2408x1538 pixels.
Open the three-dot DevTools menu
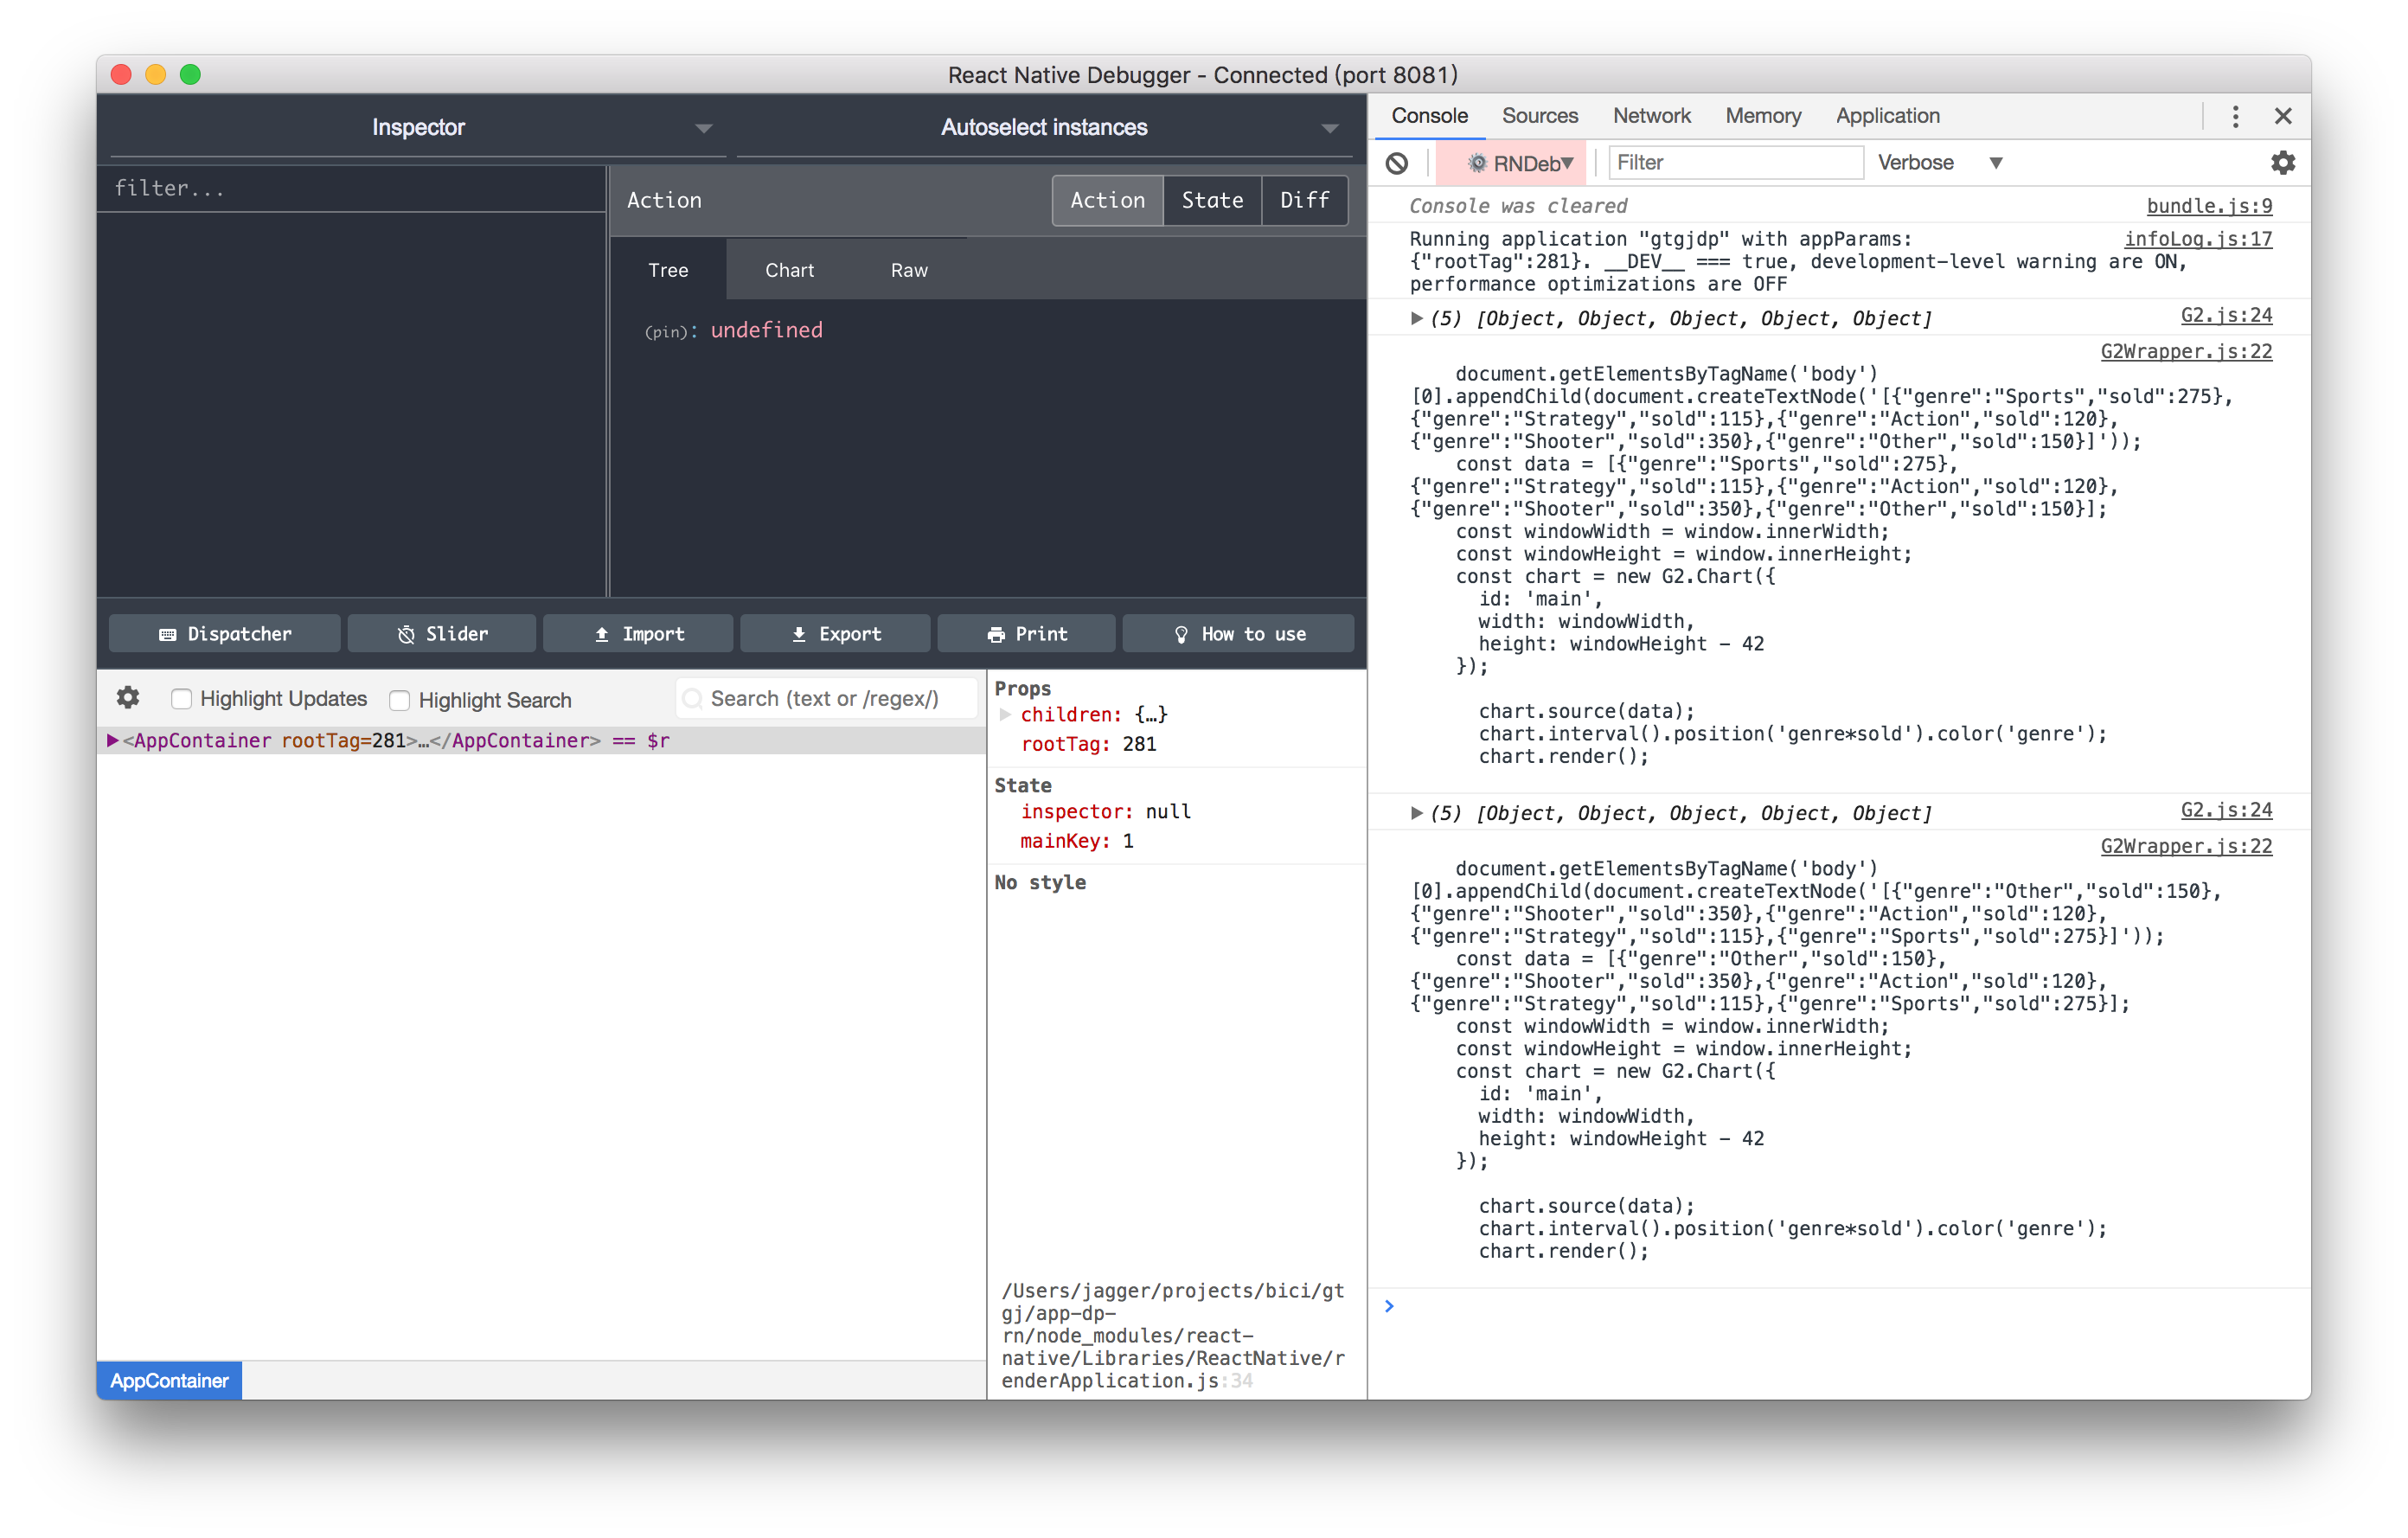[2235, 115]
